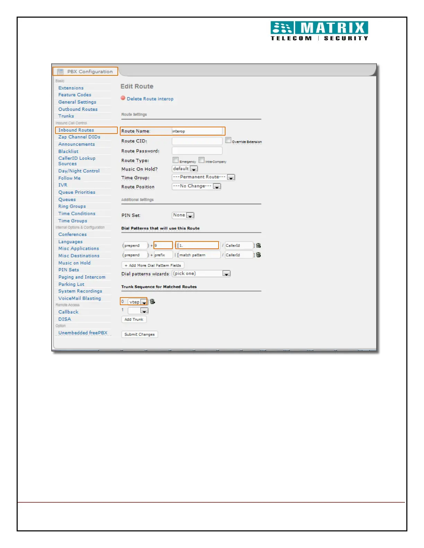This screenshot has width=424, height=548.
Task: Click first row prepend field
Action: [x=136, y=246]
